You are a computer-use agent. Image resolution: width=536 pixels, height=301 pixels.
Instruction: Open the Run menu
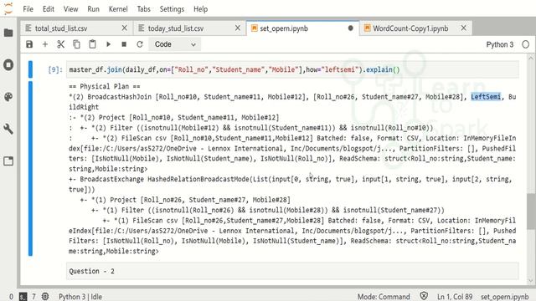point(93,9)
